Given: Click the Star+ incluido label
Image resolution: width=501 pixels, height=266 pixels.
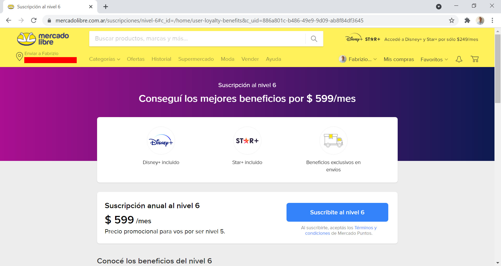Looking at the screenshot, I should coord(247,162).
